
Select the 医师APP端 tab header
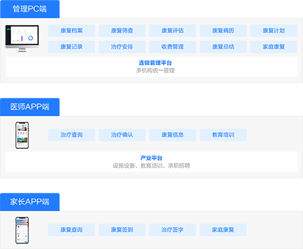coord(31,106)
